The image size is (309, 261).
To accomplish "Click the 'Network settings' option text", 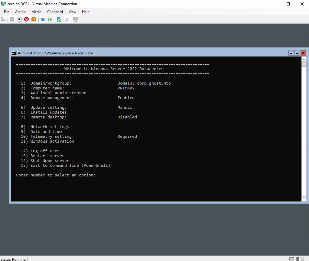I will (x=50, y=127).
